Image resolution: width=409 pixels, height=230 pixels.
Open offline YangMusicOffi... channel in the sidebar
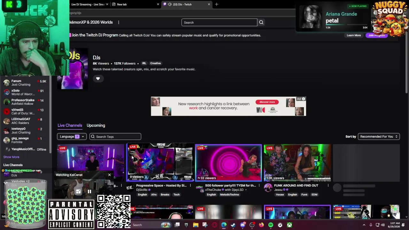pyautogui.click(x=26, y=149)
